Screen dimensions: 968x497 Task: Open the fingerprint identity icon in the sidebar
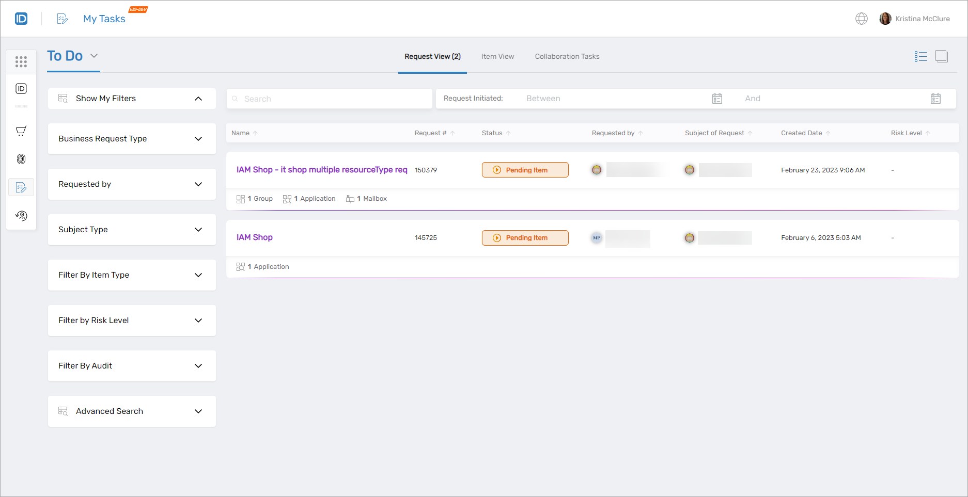click(21, 159)
